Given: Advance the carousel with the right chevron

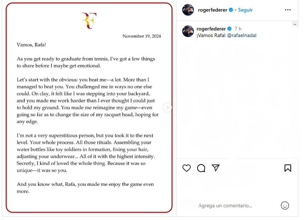Looking at the screenshot, I should coord(167,107).
